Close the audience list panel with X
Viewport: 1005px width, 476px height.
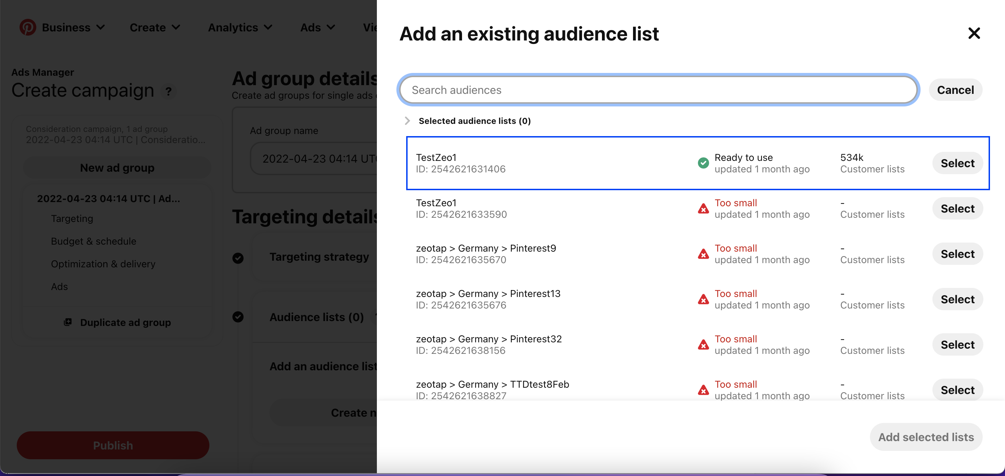point(974,34)
